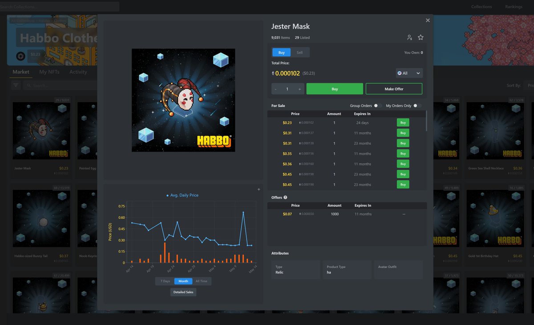Viewport: 534px width, 325px height.
Task: Open the Sort By dropdown
Action: [529, 85]
